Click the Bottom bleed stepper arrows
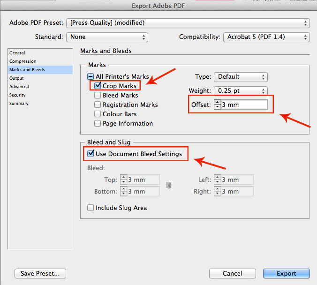This screenshot has height=285, width=317. pyautogui.click(x=123, y=191)
